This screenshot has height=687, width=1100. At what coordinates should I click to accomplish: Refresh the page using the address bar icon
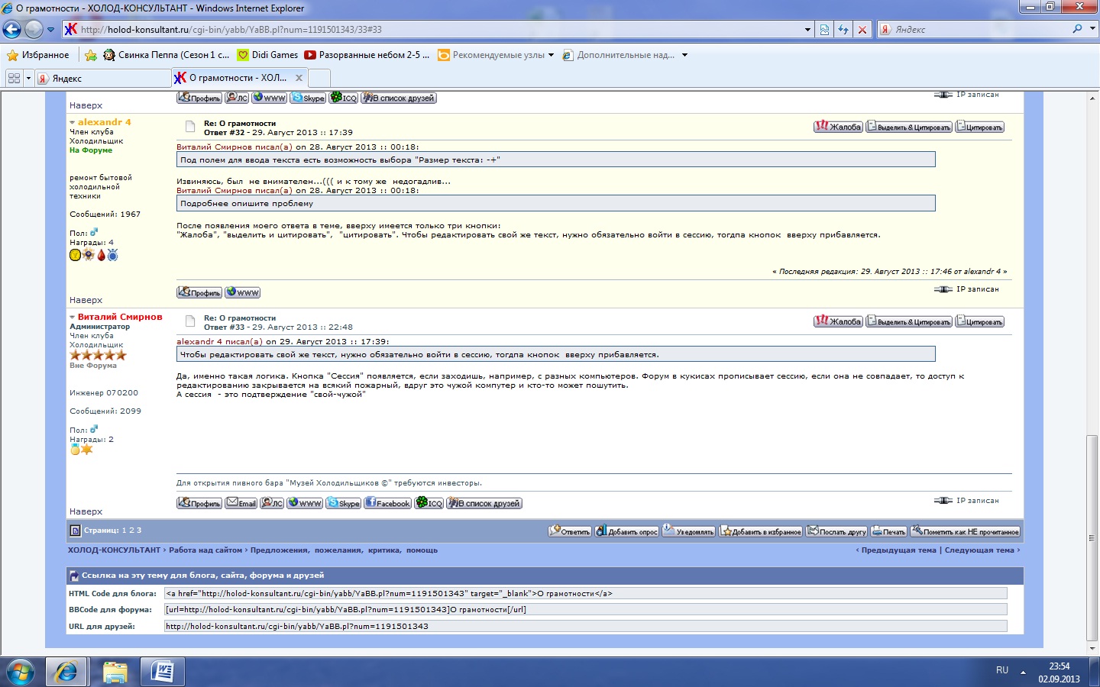coord(843,30)
